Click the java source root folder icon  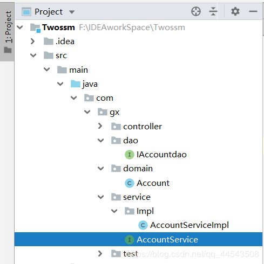(x=76, y=84)
